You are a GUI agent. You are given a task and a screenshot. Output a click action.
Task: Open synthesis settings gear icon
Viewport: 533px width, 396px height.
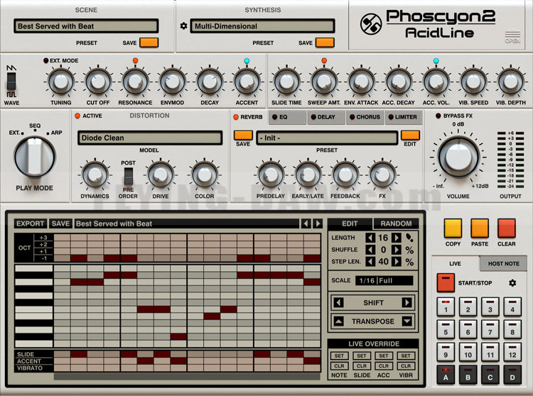183,26
